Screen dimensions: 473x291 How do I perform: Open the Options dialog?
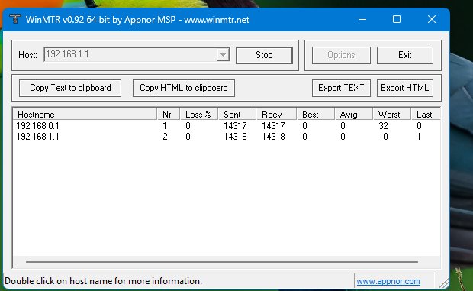pyautogui.click(x=341, y=55)
